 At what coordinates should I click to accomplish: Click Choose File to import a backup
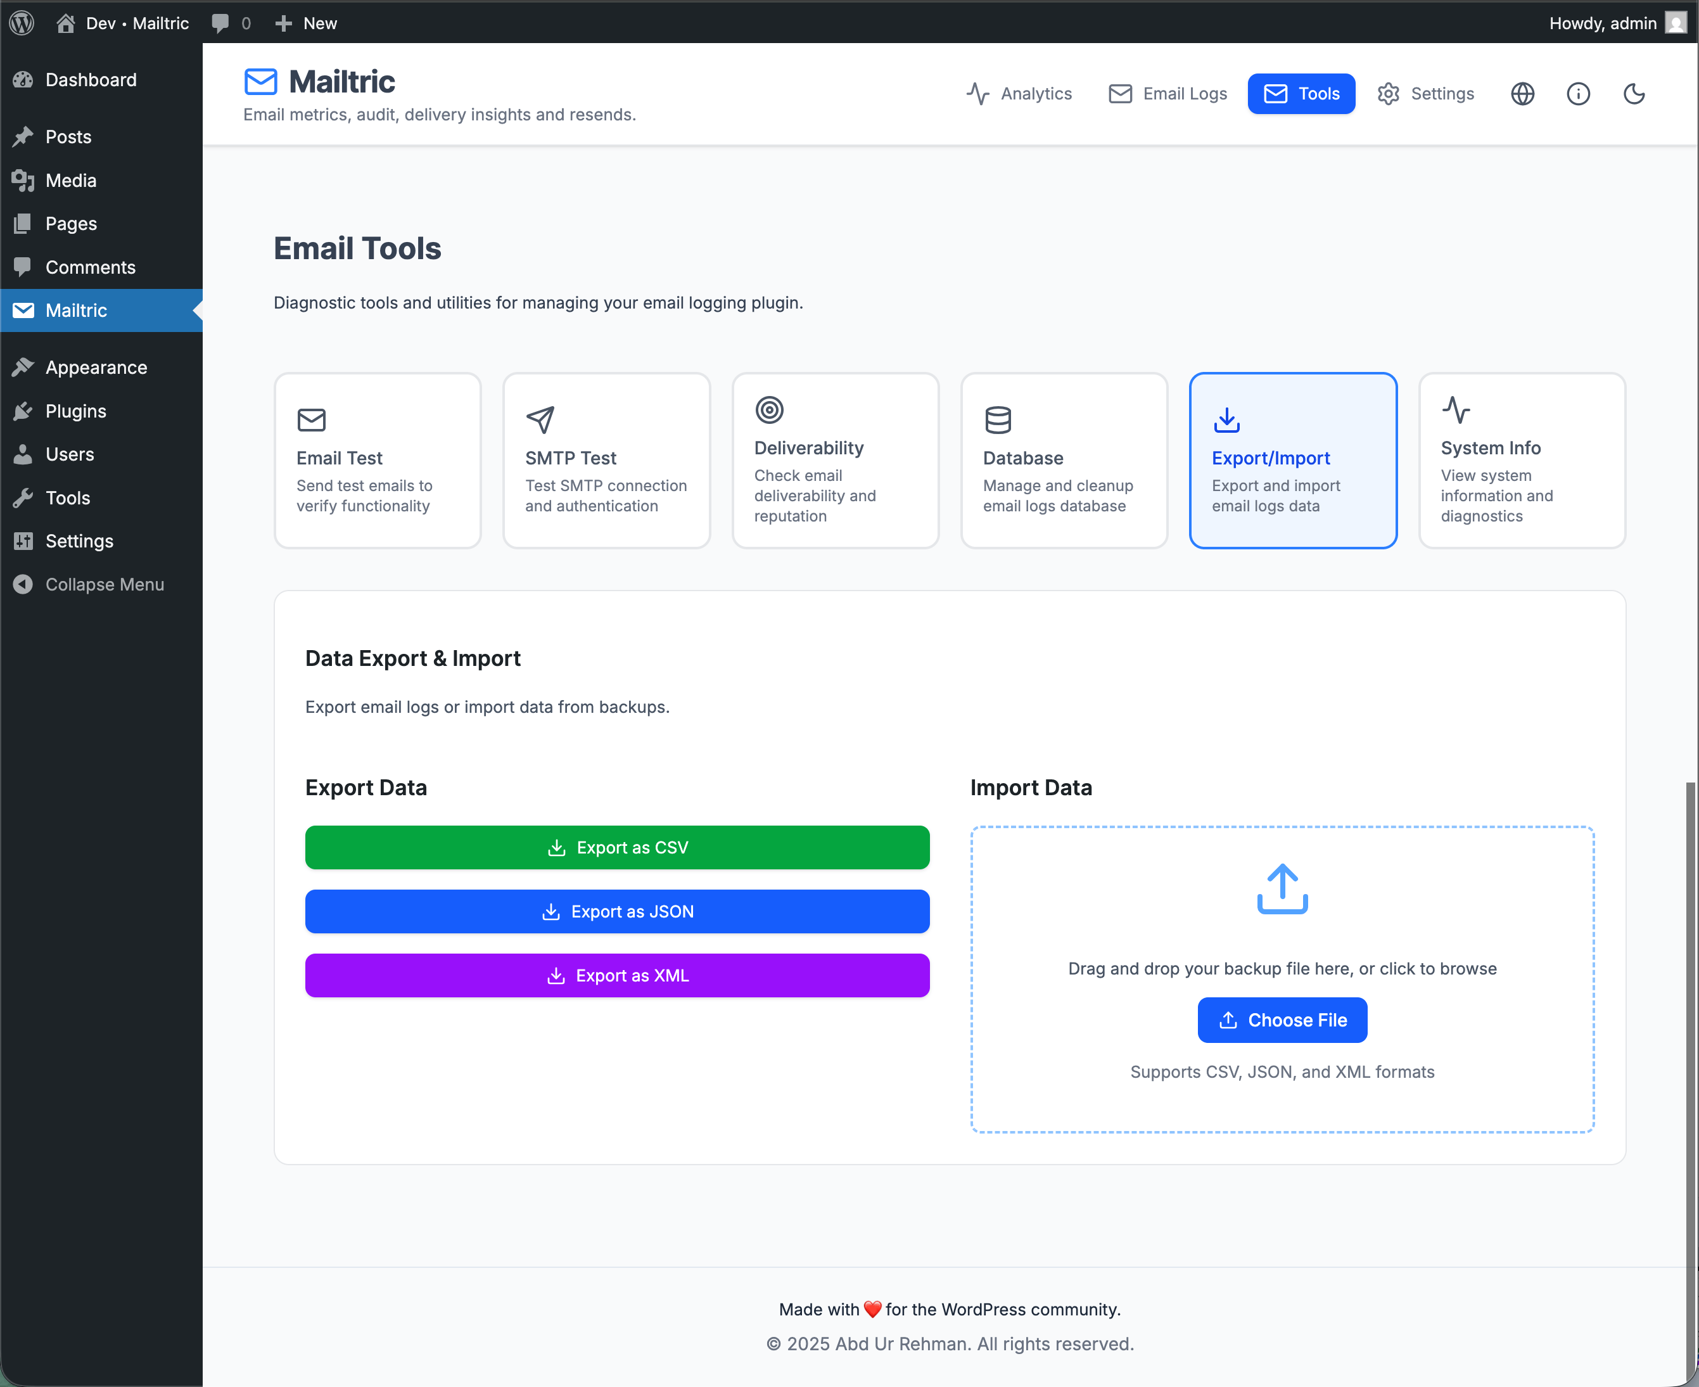[1282, 1019]
